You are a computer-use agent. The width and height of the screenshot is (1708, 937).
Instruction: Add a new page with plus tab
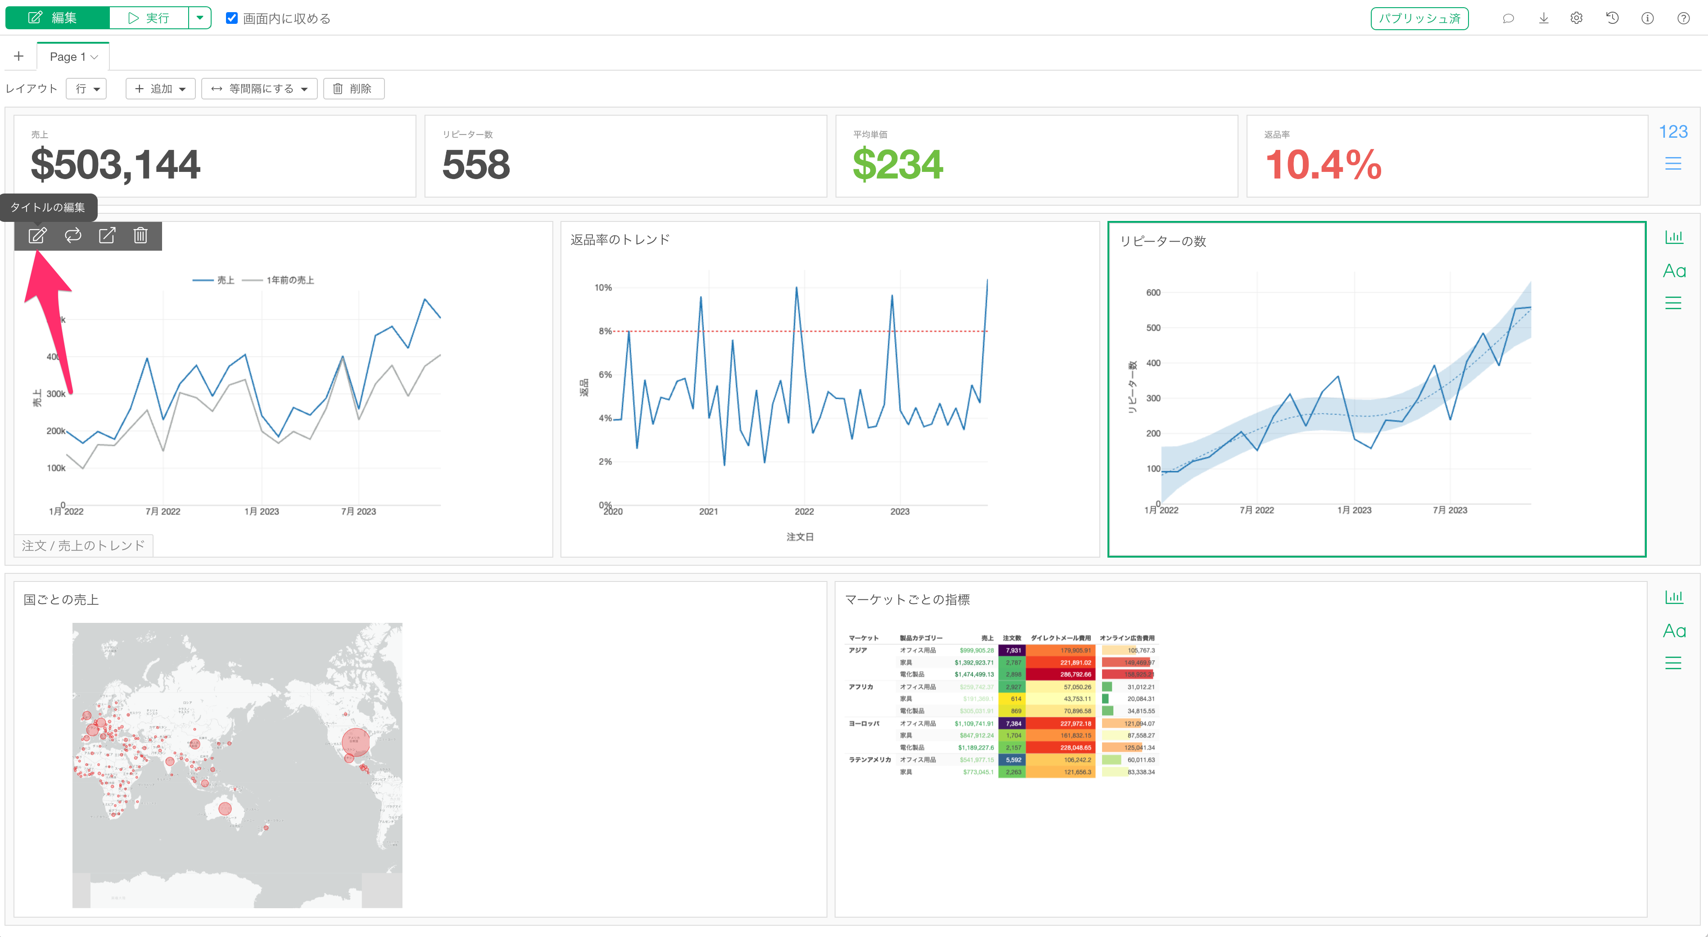click(18, 56)
